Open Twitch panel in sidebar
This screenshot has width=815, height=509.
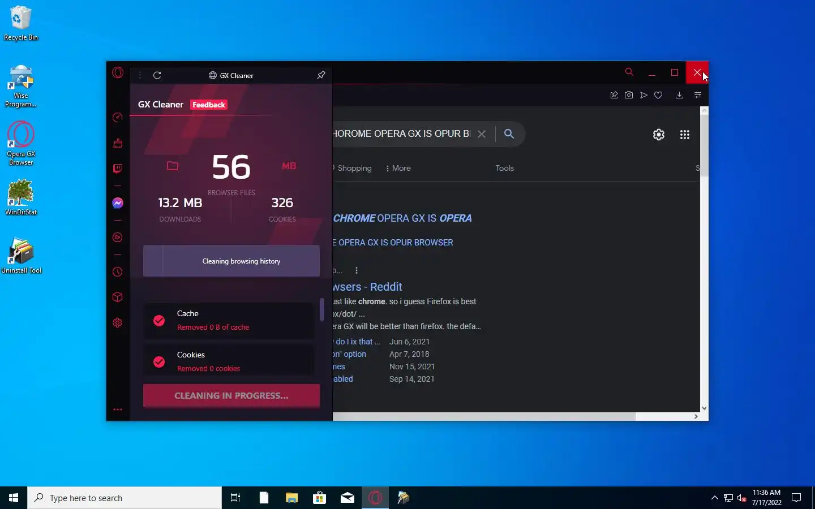click(118, 169)
